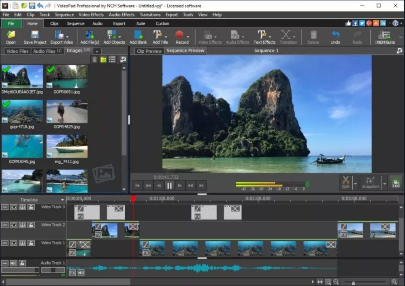405x286 pixels.
Task: Open the Audio Files bin tab
Action: click(47, 51)
